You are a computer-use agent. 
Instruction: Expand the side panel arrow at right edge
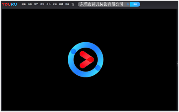click(177, 63)
